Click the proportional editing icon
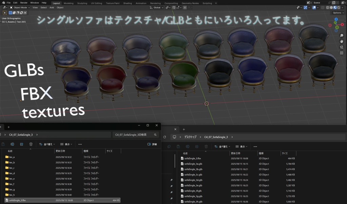Image resolution: width=347 pixels, height=204 pixels. (185, 7)
